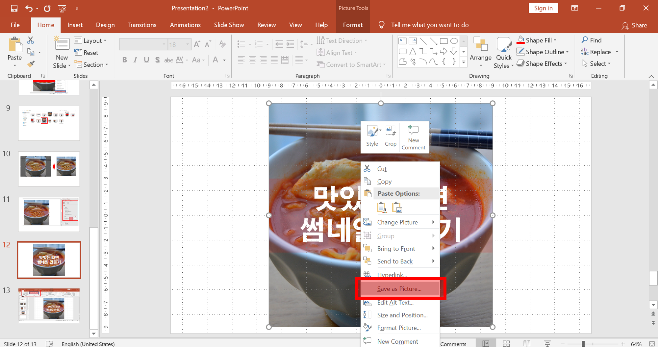
Task: Choose paste as Picture option icon
Action: pyautogui.click(x=397, y=208)
